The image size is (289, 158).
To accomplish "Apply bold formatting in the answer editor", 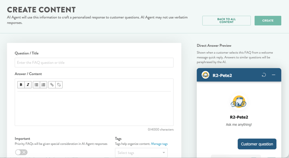I will 21,85.
